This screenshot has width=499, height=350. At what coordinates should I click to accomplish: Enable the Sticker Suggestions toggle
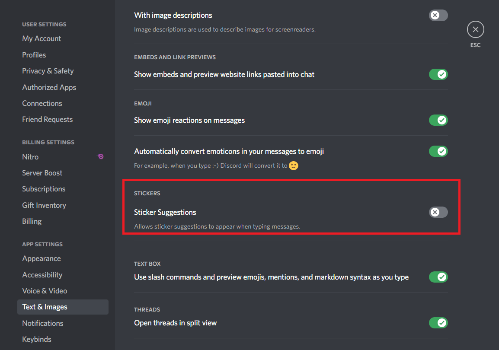(x=438, y=212)
